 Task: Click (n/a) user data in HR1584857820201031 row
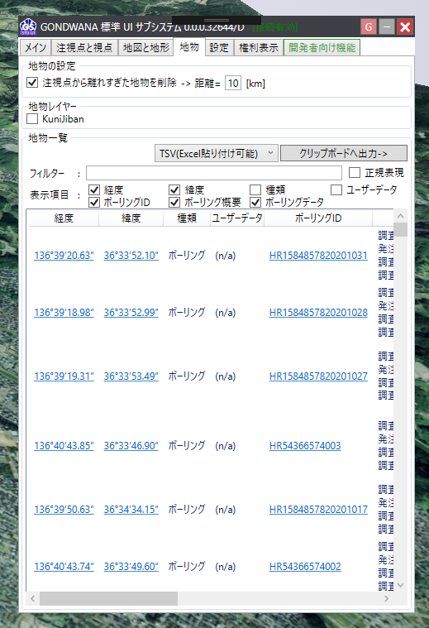(x=226, y=256)
